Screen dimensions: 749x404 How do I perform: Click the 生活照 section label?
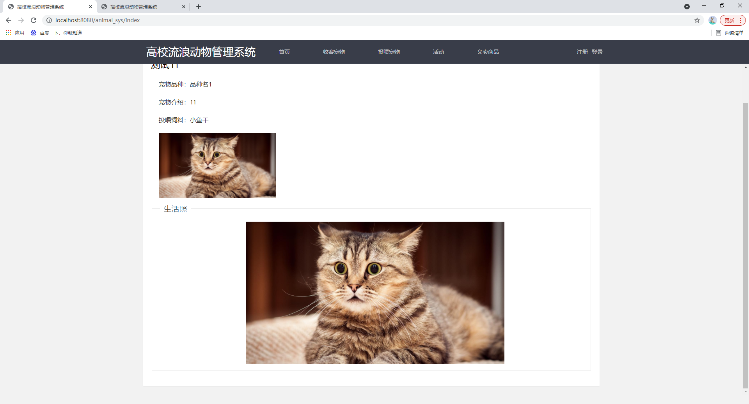pyautogui.click(x=175, y=209)
